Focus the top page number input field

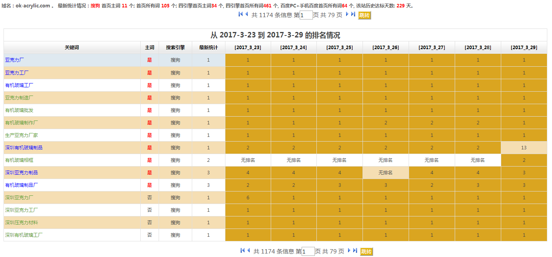pos(306,15)
